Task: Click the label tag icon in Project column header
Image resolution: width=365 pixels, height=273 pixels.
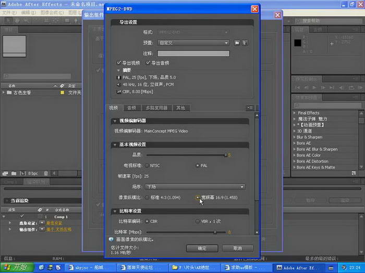Action: coord(62,86)
